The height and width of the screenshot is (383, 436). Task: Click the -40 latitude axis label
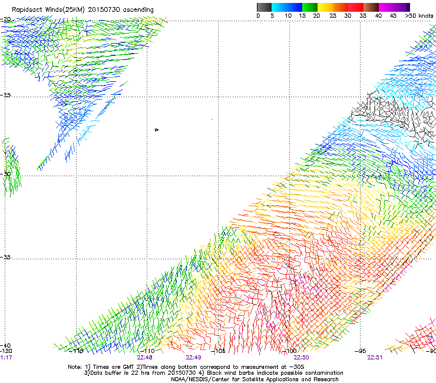pyautogui.click(x=5, y=346)
